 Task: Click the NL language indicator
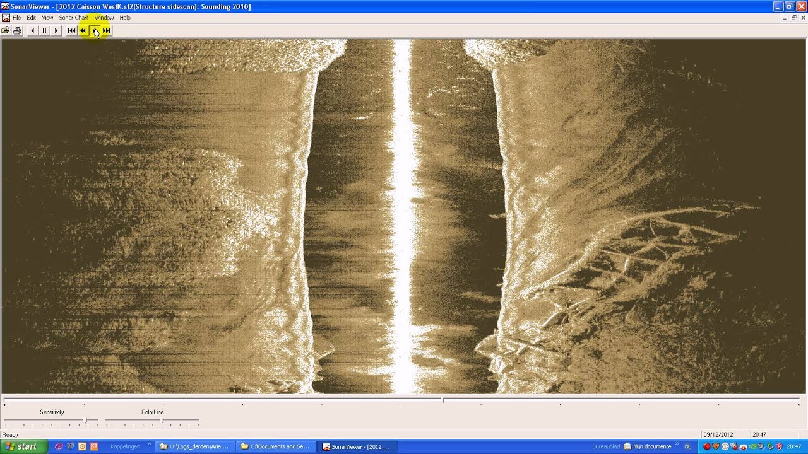(x=688, y=446)
